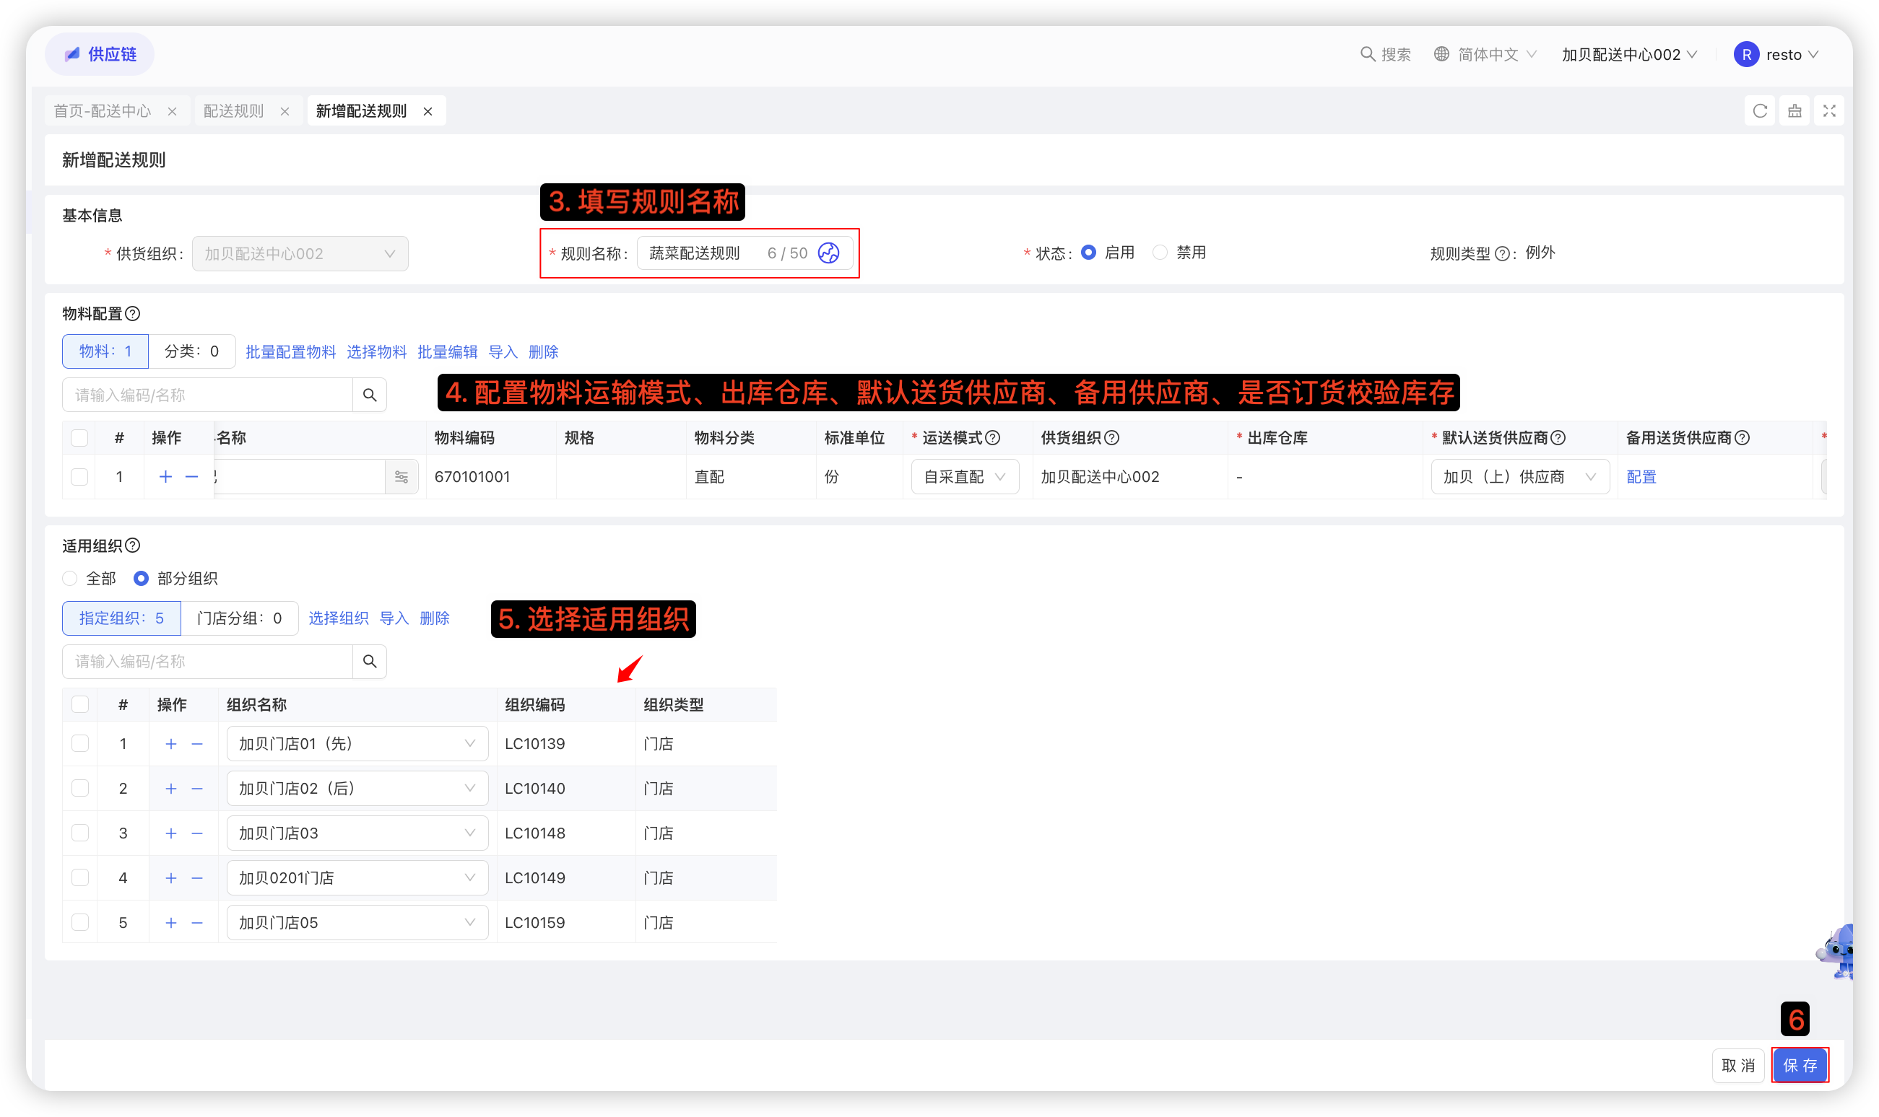Screen dimensions: 1879x1117
Task: Select the 禁用 status radio button
Action: tap(1160, 253)
